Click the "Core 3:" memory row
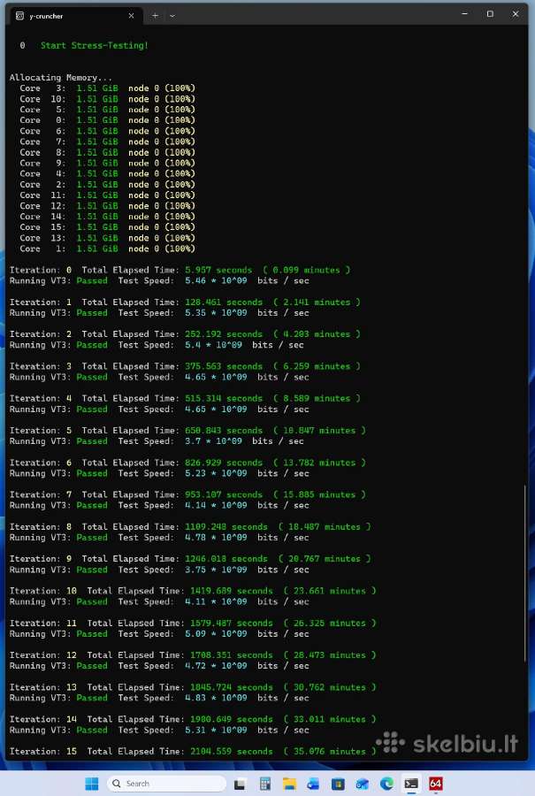535x796 pixels. coord(107,88)
